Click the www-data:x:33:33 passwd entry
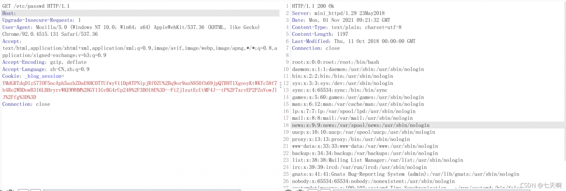This screenshot has height=191, width=566. [365, 146]
